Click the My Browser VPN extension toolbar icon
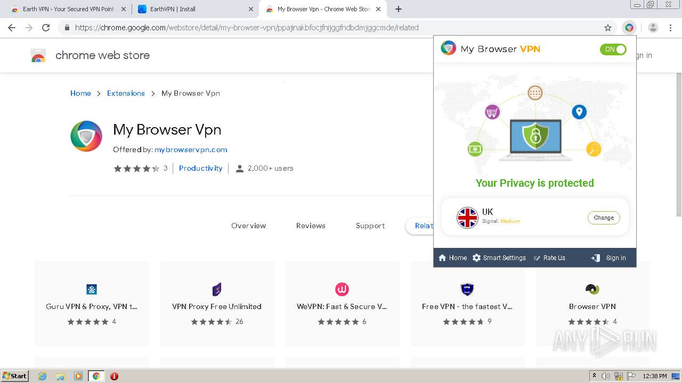This screenshot has width=682, height=383. click(x=629, y=28)
